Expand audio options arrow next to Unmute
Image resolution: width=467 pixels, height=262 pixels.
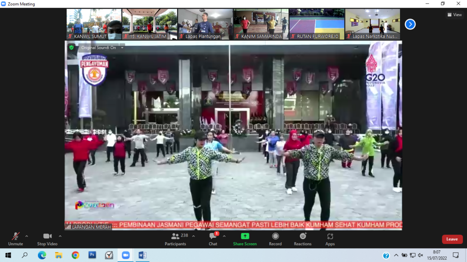pos(26,236)
